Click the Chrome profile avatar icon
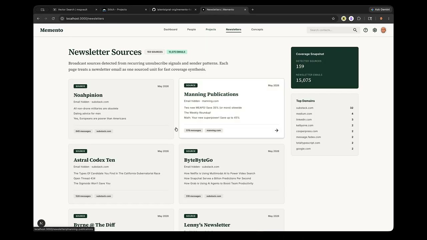 (x=381, y=19)
